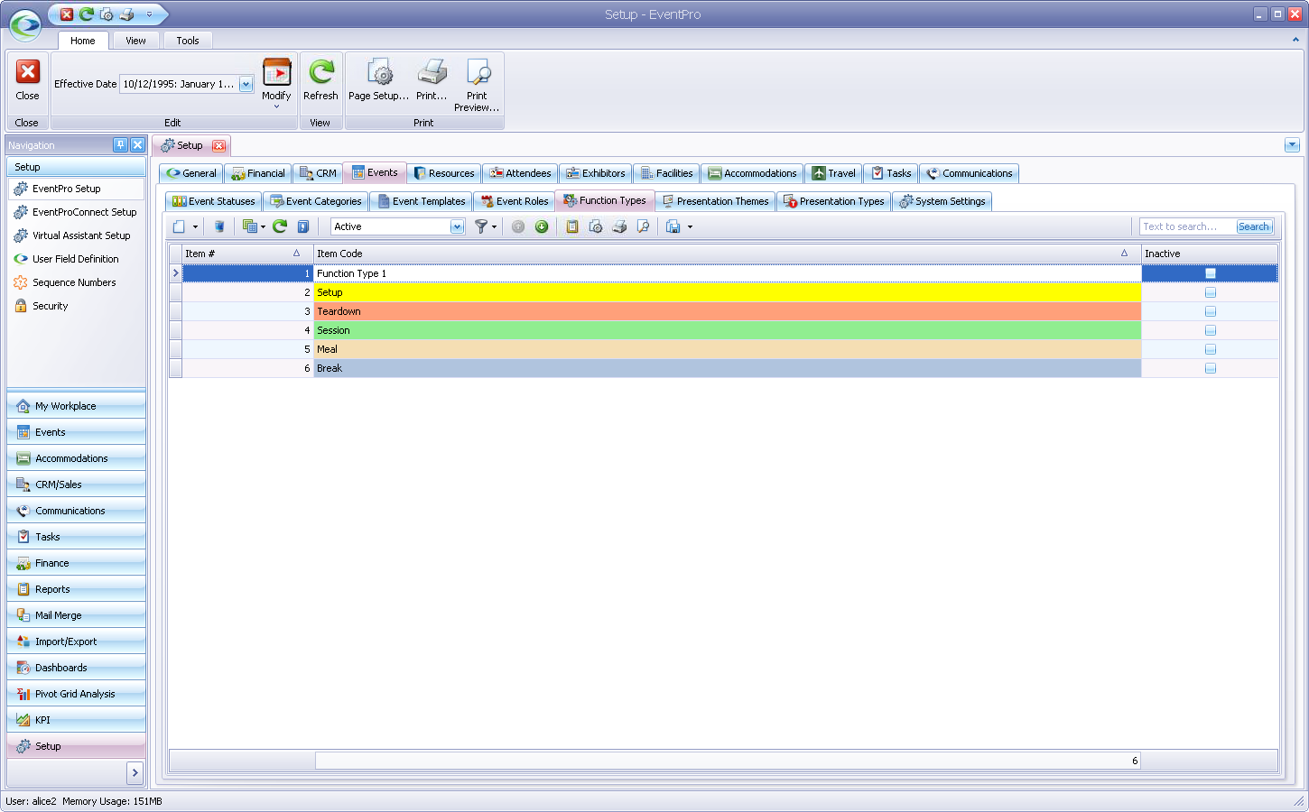This screenshot has height=812, width=1309.
Task: Open the quick access toolbar customize arrow
Action: click(x=149, y=14)
